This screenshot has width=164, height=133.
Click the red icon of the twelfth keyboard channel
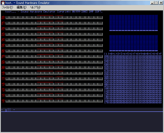coord(3,79)
